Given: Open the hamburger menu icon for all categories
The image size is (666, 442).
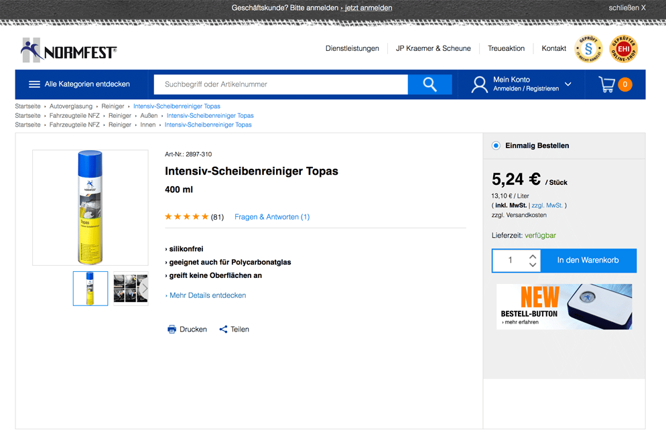Looking at the screenshot, I should [34, 84].
